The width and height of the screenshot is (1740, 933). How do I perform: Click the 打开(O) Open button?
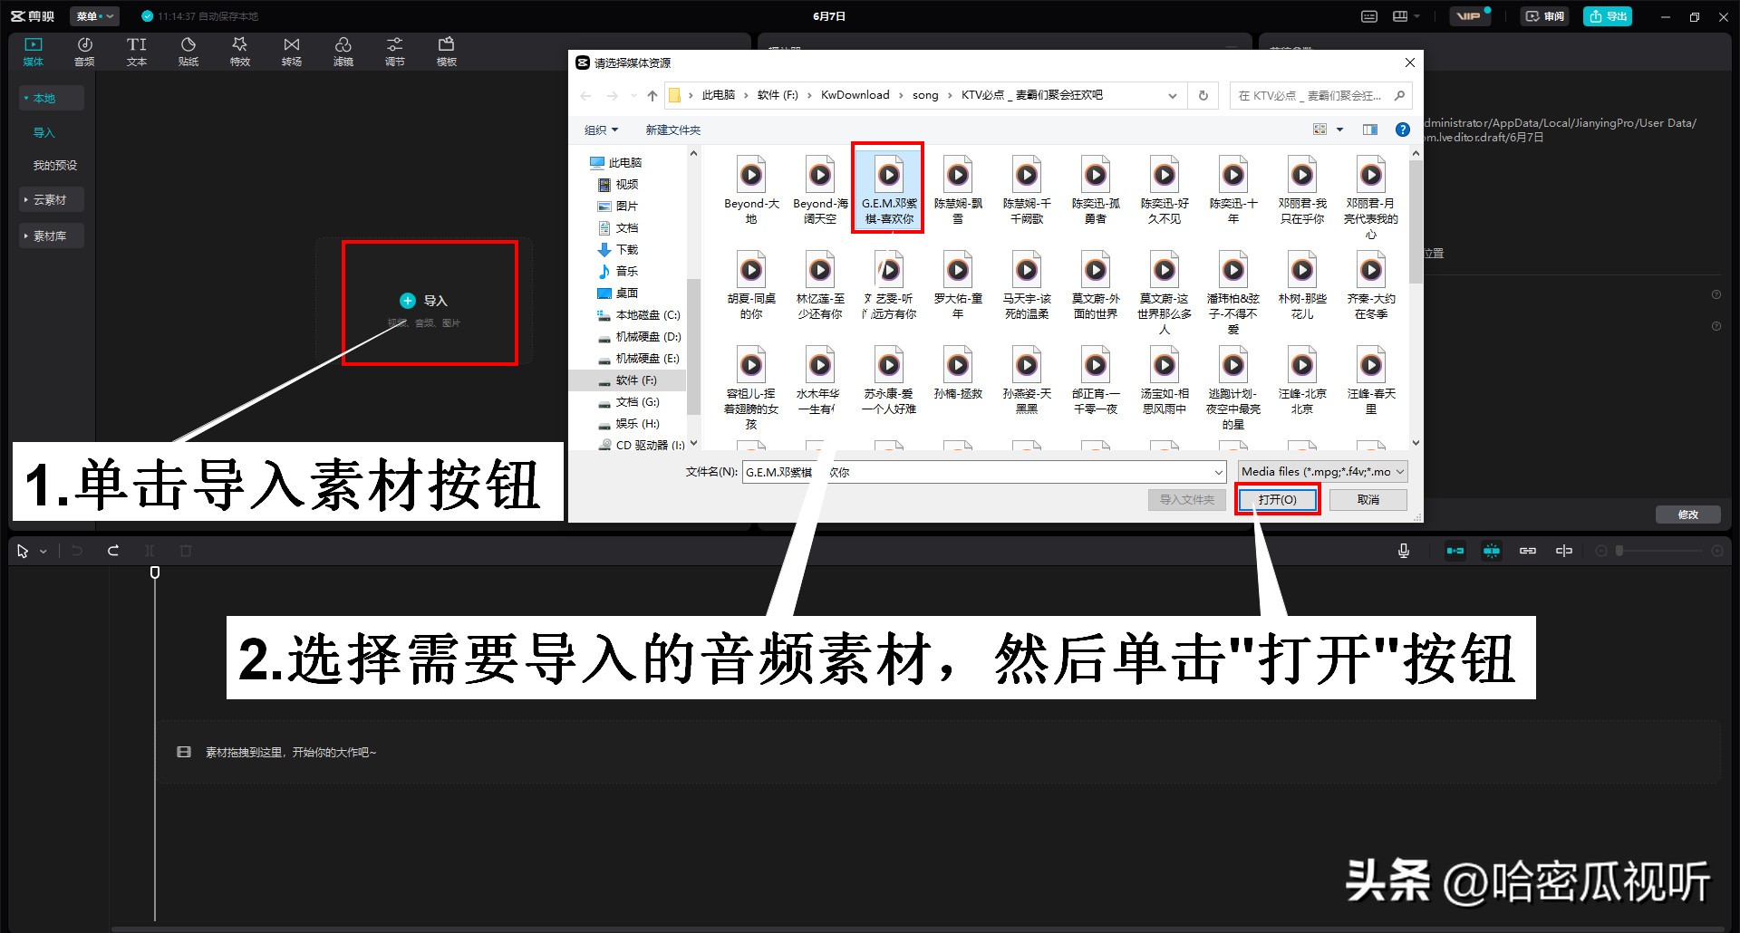(1277, 499)
